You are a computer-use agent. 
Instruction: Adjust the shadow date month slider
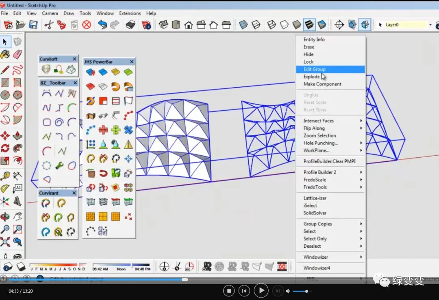(x=58, y=265)
